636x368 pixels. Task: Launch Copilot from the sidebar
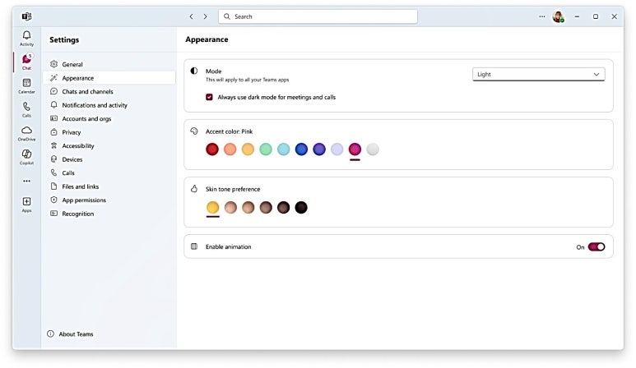click(x=26, y=156)
